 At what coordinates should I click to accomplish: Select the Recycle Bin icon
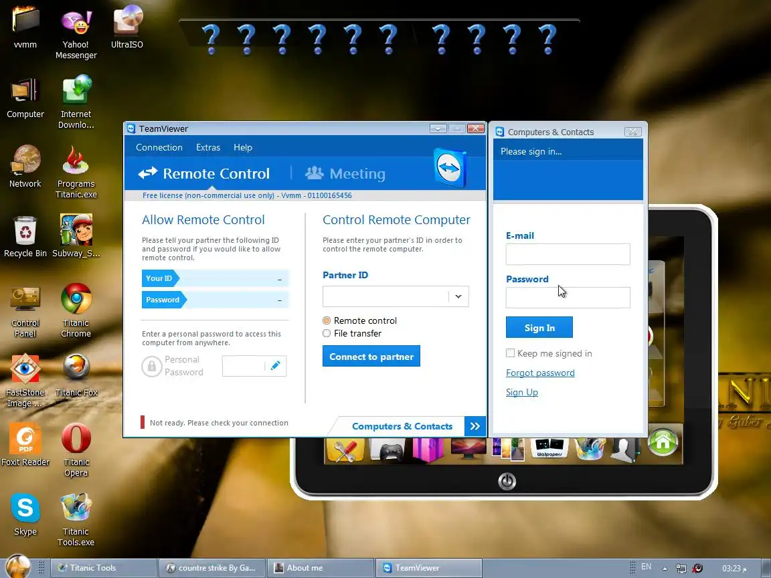(x=25, y=237)
